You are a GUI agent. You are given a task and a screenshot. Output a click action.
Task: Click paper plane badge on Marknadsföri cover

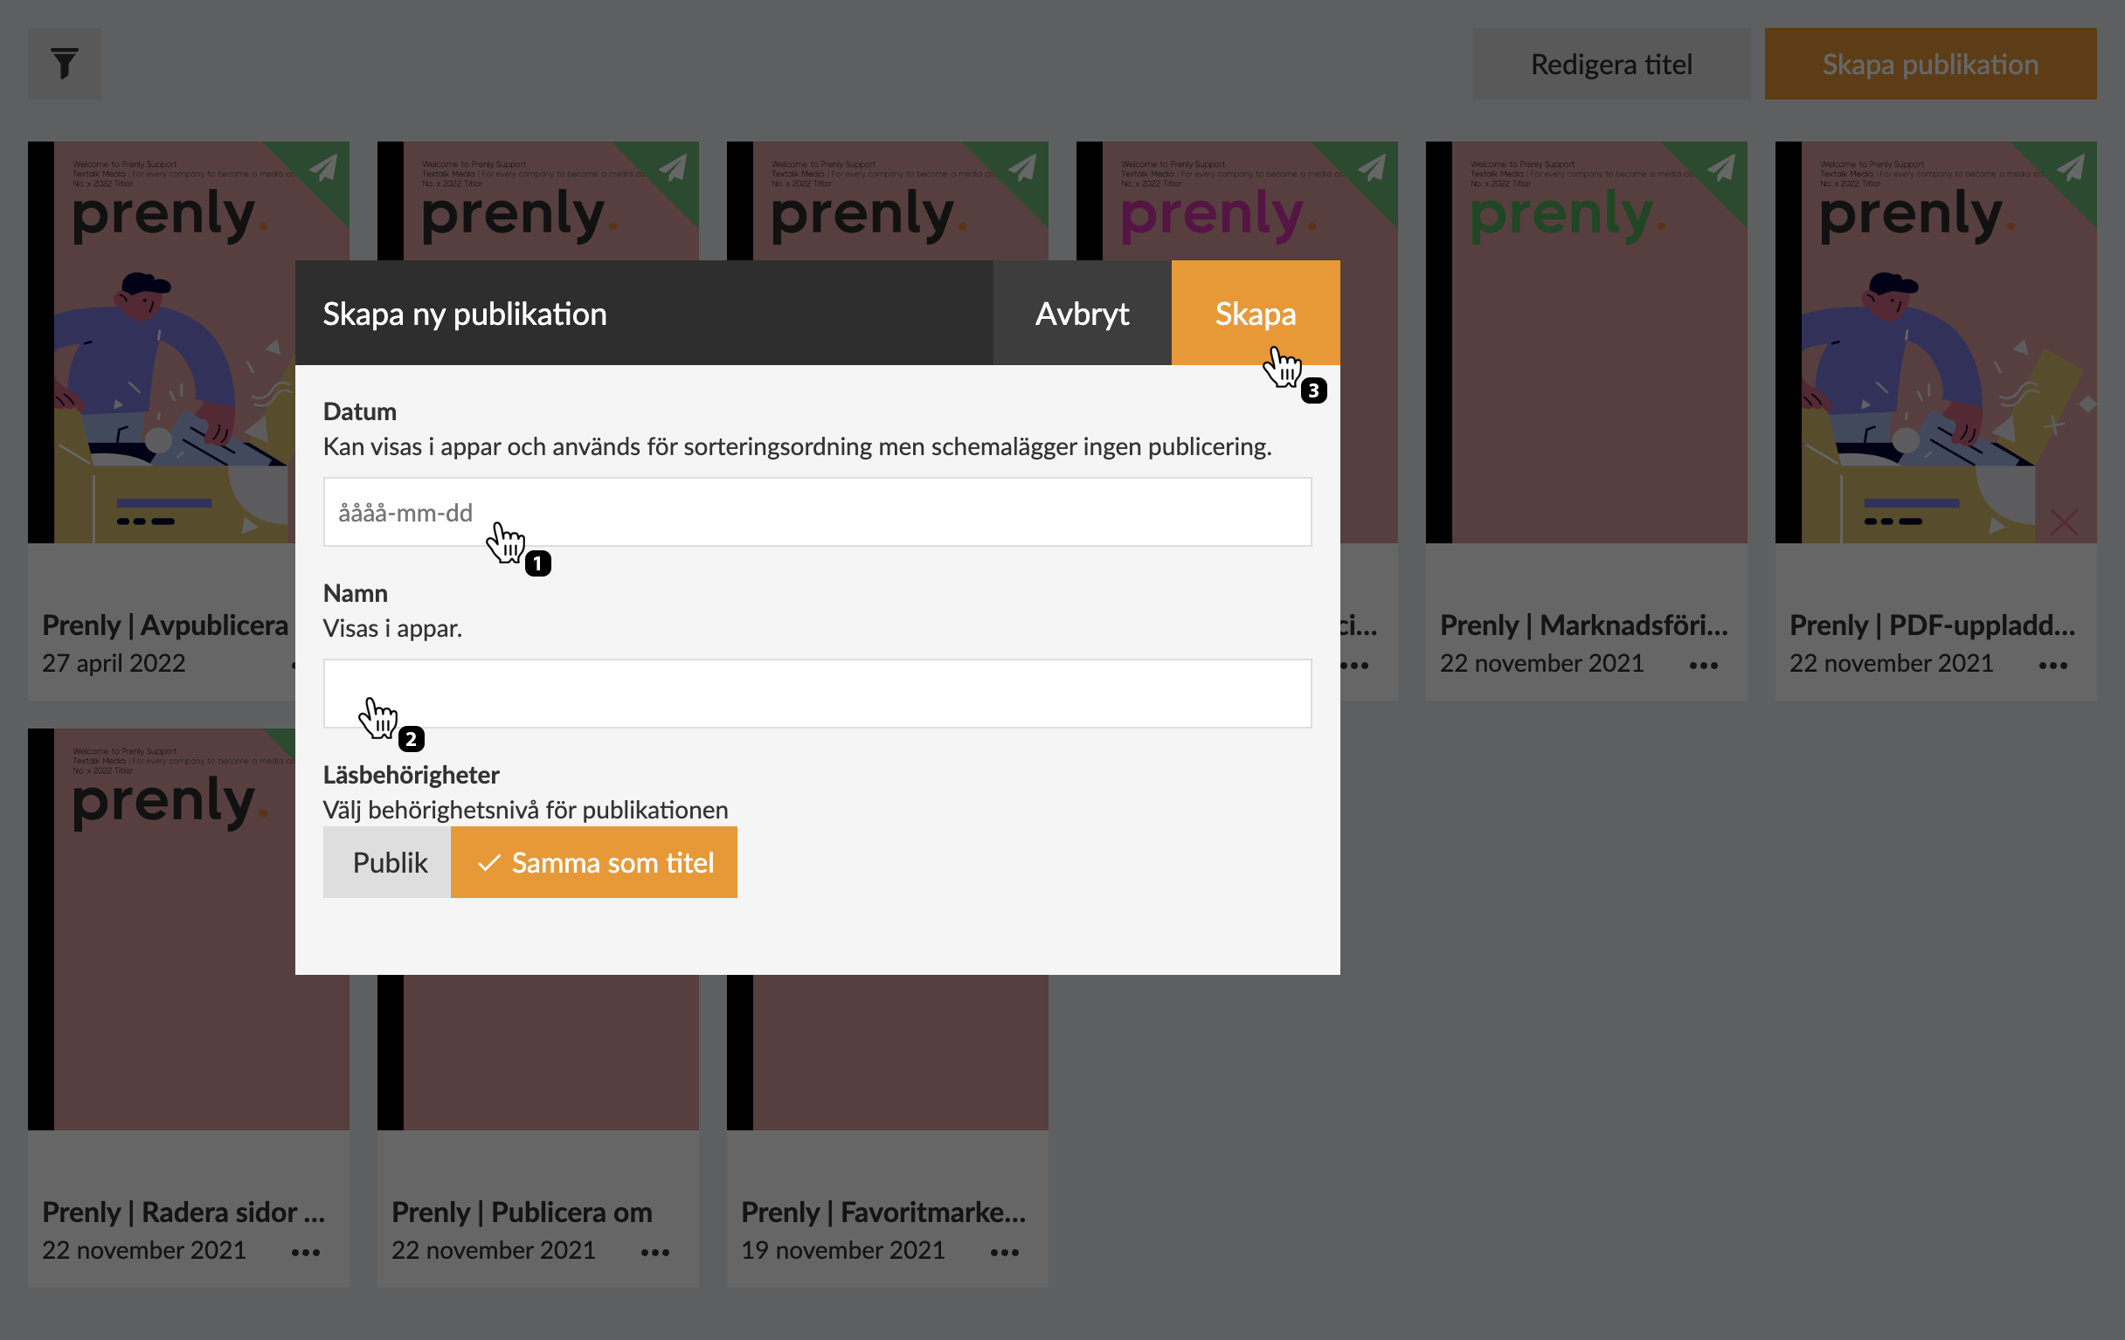pyautogui.click(x=1721, y=167)
